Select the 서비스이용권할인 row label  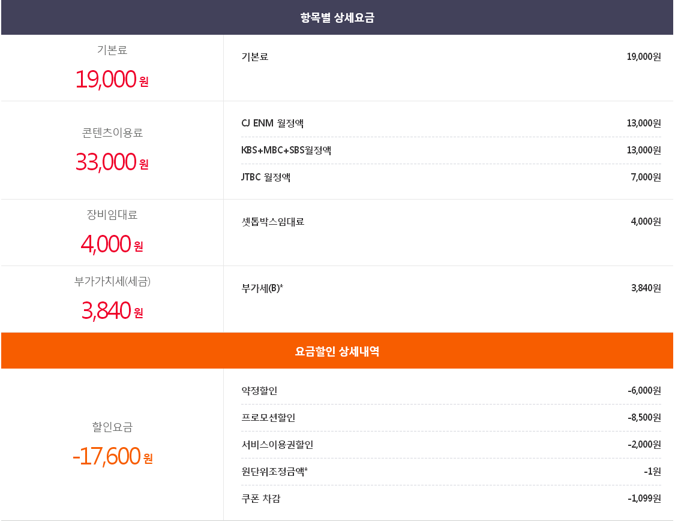[x=277, y=445]
